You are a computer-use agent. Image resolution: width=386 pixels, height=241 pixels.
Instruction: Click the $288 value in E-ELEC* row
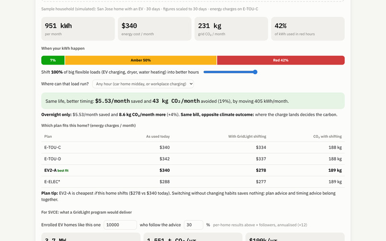tap(164, 182)
